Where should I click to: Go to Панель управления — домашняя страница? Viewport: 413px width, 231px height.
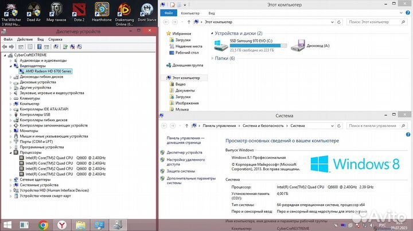pyautogui.click(x=185, y=140)
